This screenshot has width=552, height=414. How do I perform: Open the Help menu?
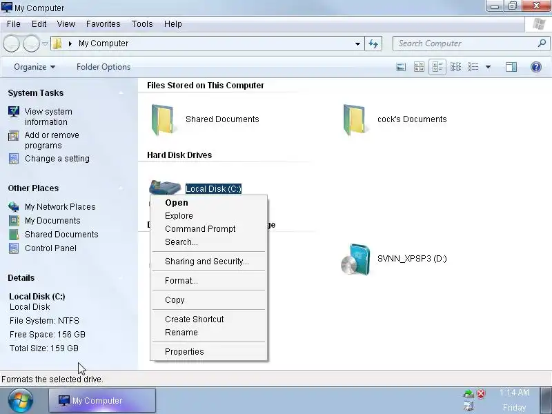tap(173, 24)
